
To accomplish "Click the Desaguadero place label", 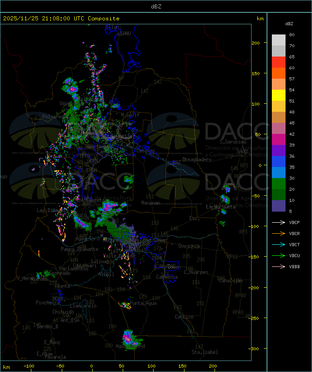I will [x=197, y=159].
